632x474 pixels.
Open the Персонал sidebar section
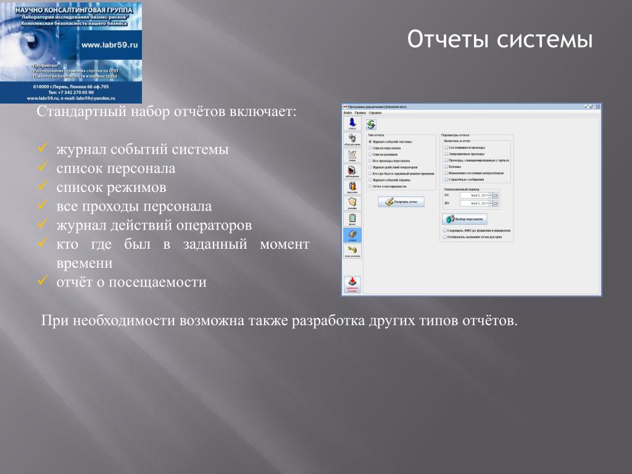point(352,188)
